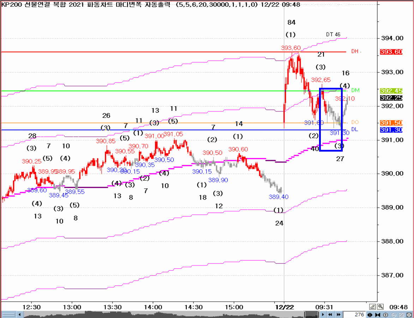This screenshot has height=318, width=414.
Task: Click the circled minus zoom-out icon
Action: click(394, 314)
